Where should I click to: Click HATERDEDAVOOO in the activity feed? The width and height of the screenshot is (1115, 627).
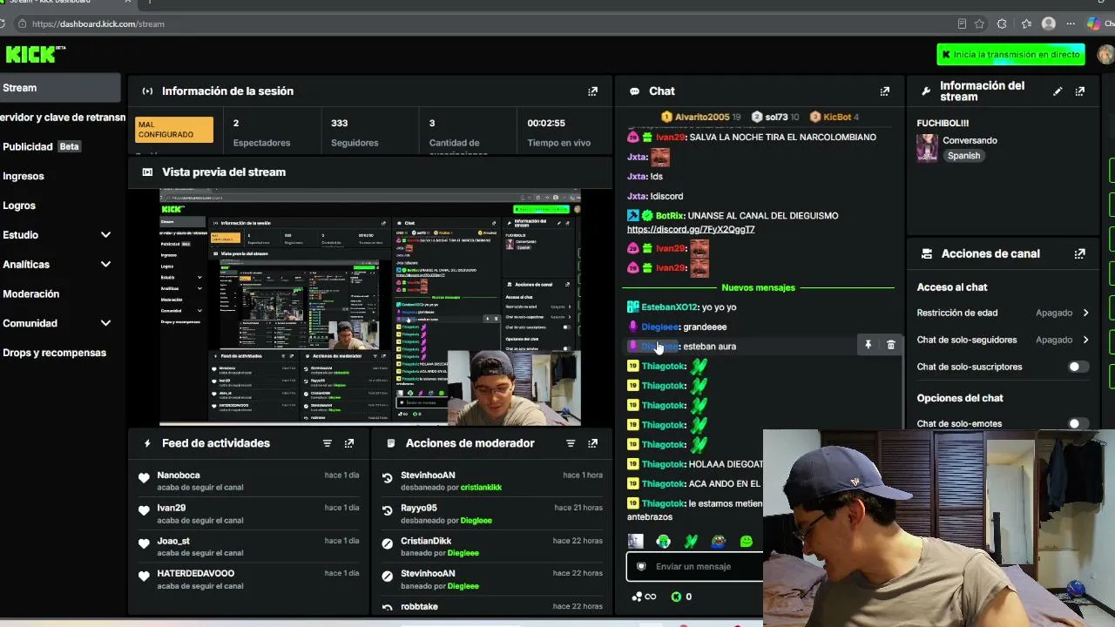(x=196, y=574)
